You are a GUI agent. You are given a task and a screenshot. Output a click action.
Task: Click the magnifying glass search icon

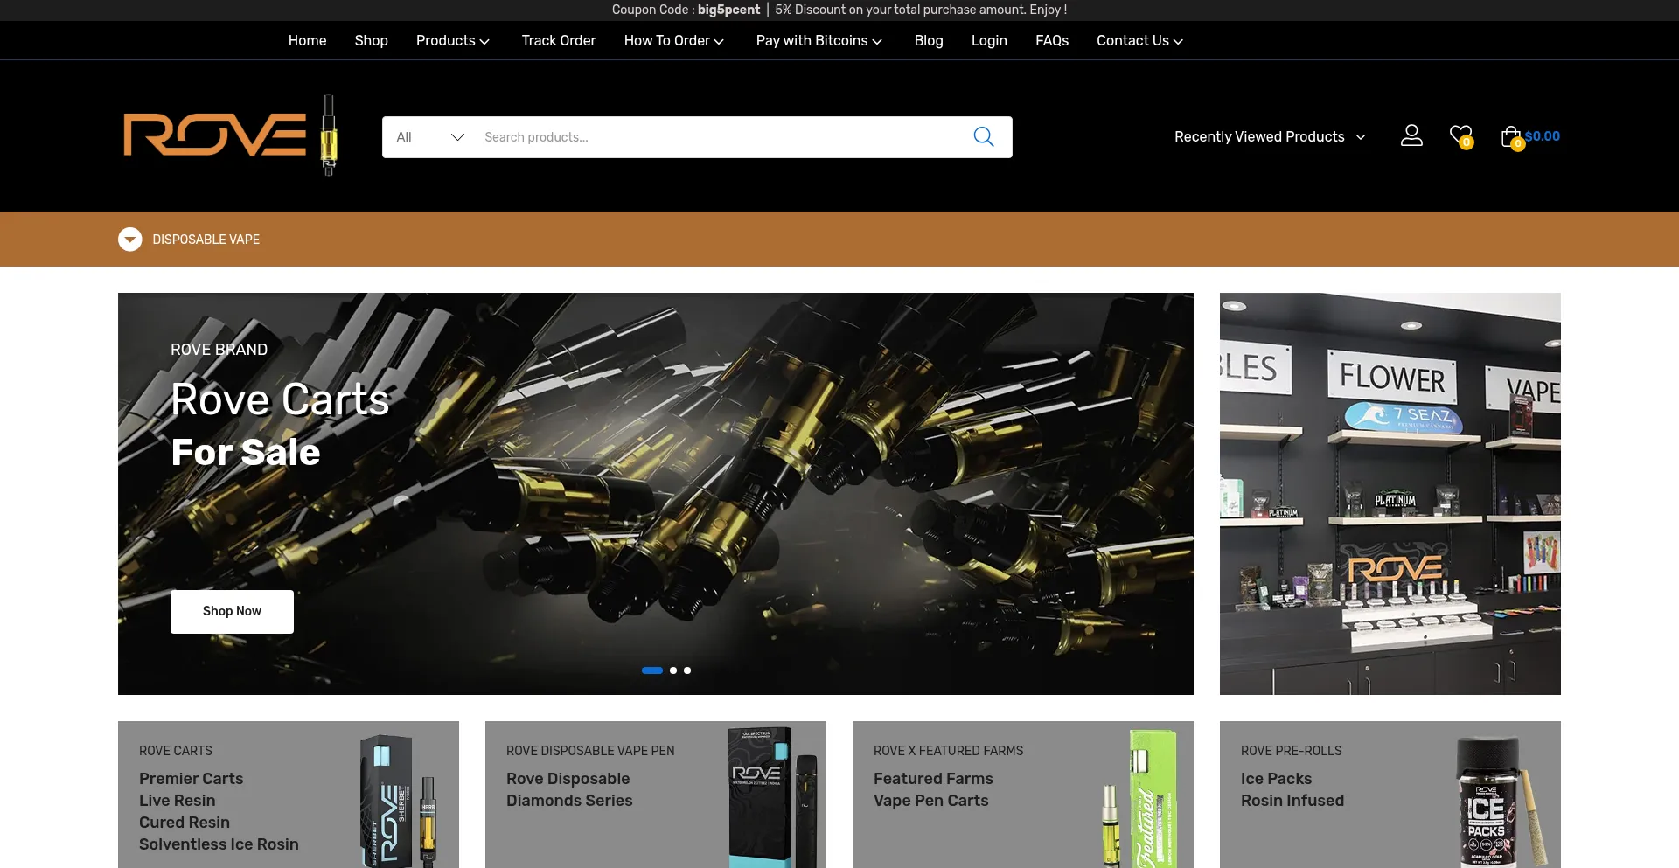coord(983,137)
